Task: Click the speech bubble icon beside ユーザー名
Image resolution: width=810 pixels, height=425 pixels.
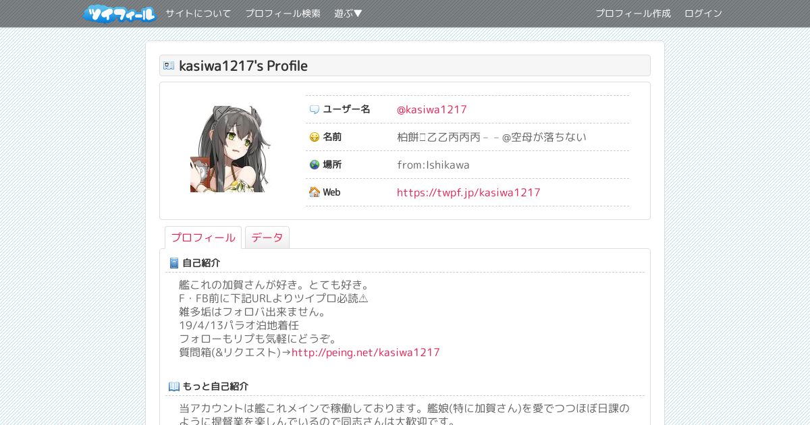Action: point(315,109)
